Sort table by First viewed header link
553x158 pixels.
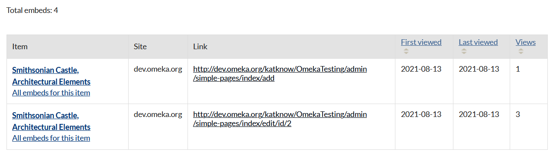coord(421,42)
